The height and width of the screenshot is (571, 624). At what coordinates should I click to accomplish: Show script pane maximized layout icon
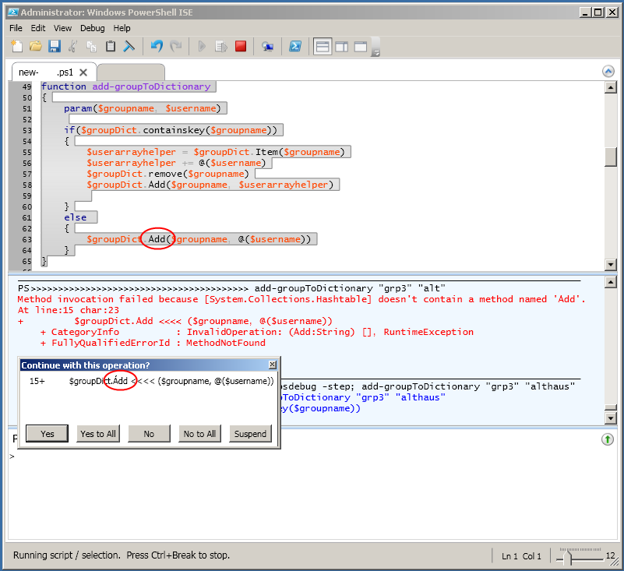click(x=361, y=47)
